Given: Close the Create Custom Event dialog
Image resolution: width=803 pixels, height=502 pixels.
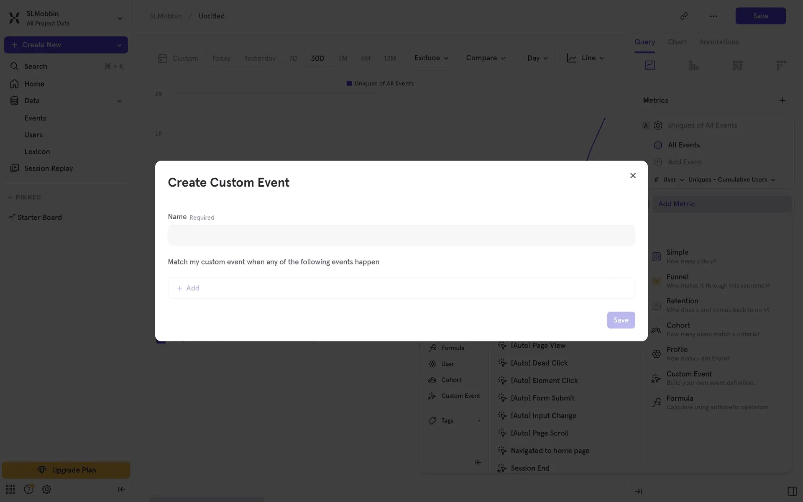Looking at the screenshot, I should pyautogui.click(x=633, y=176).
